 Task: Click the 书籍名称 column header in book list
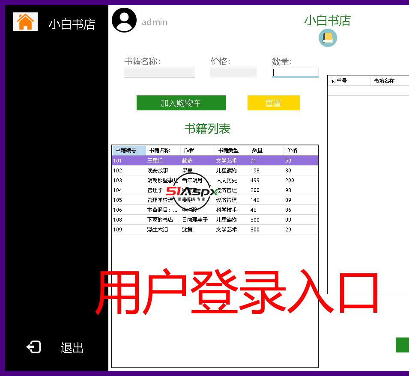pos(163,150)
